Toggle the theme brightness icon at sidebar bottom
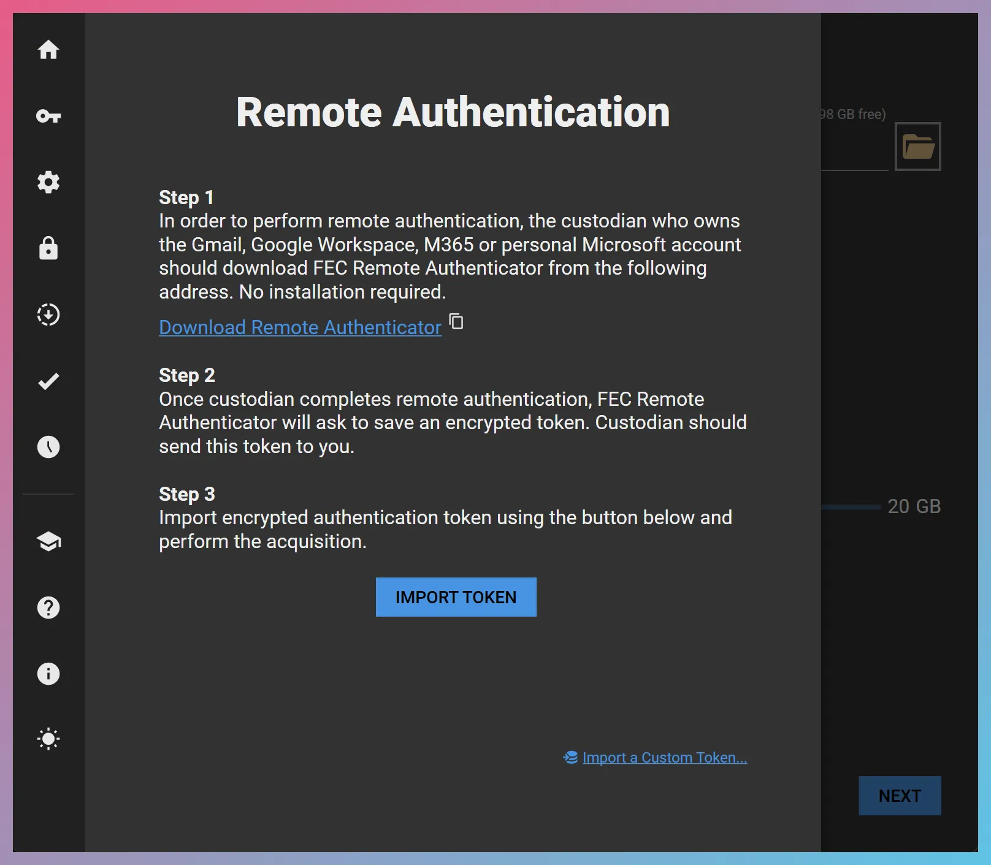The image size is (991, 865). (x=48, y=739)
